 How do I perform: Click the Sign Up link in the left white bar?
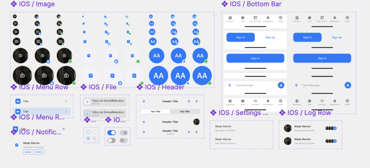coord(270,37)
